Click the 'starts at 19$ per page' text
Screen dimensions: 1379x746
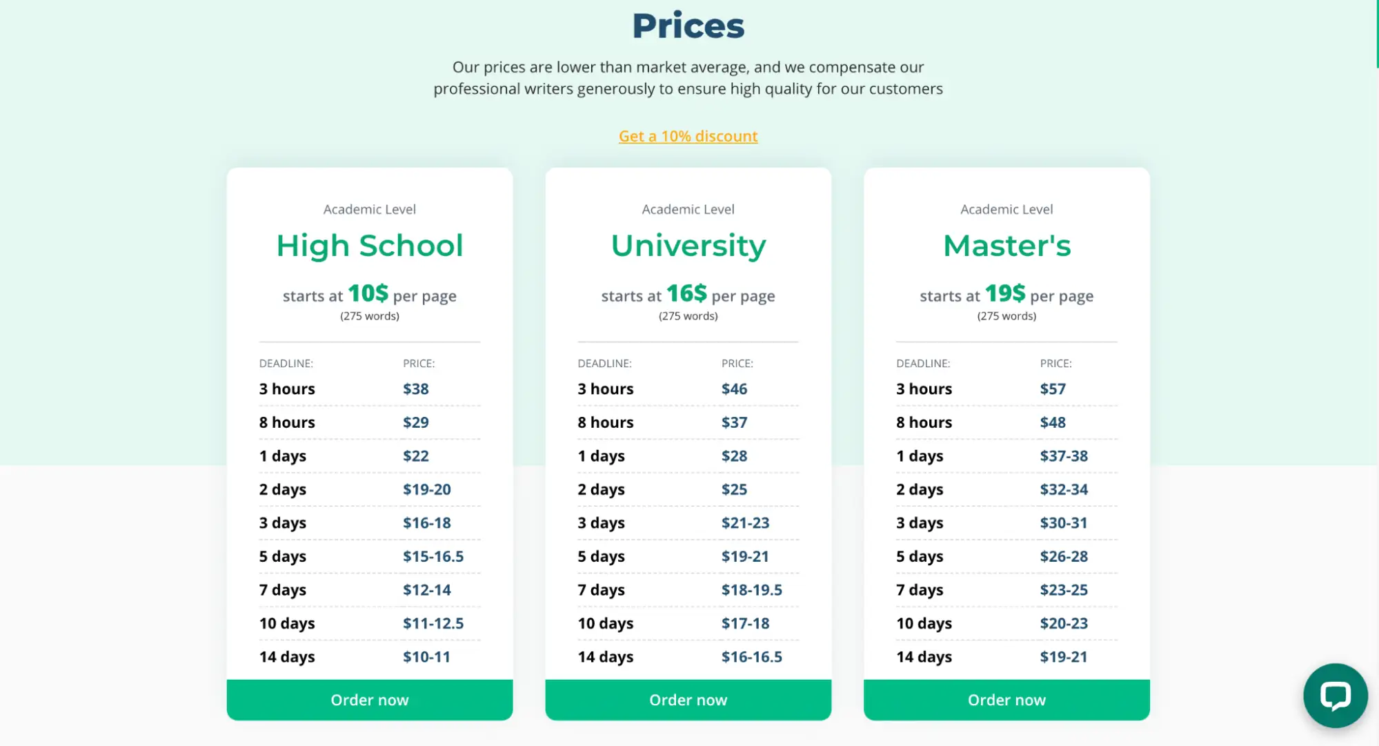tap(1006, 295)
